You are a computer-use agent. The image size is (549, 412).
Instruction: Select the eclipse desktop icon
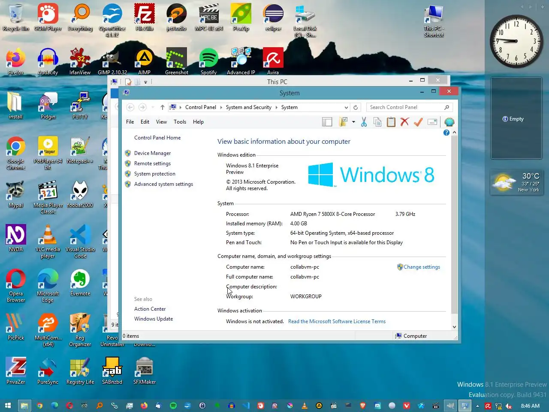(273, 17)
